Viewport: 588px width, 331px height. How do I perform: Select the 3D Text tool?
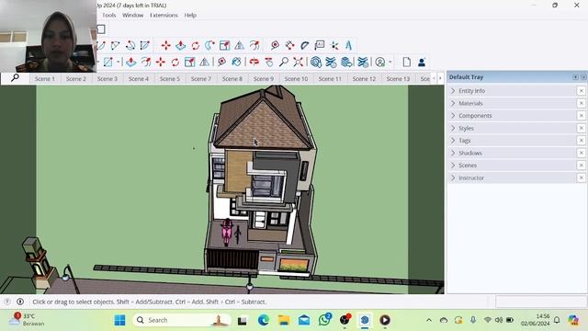click(349, 46)
